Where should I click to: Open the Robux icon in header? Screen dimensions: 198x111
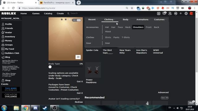click(x=176, y=14)
